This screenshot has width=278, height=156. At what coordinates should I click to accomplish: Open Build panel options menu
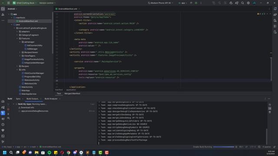click(x=265, y=99)
